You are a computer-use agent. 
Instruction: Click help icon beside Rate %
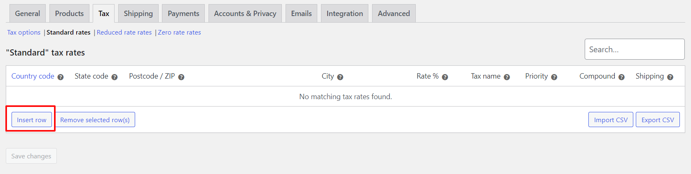pyautogui.click(x=445, y=77)
